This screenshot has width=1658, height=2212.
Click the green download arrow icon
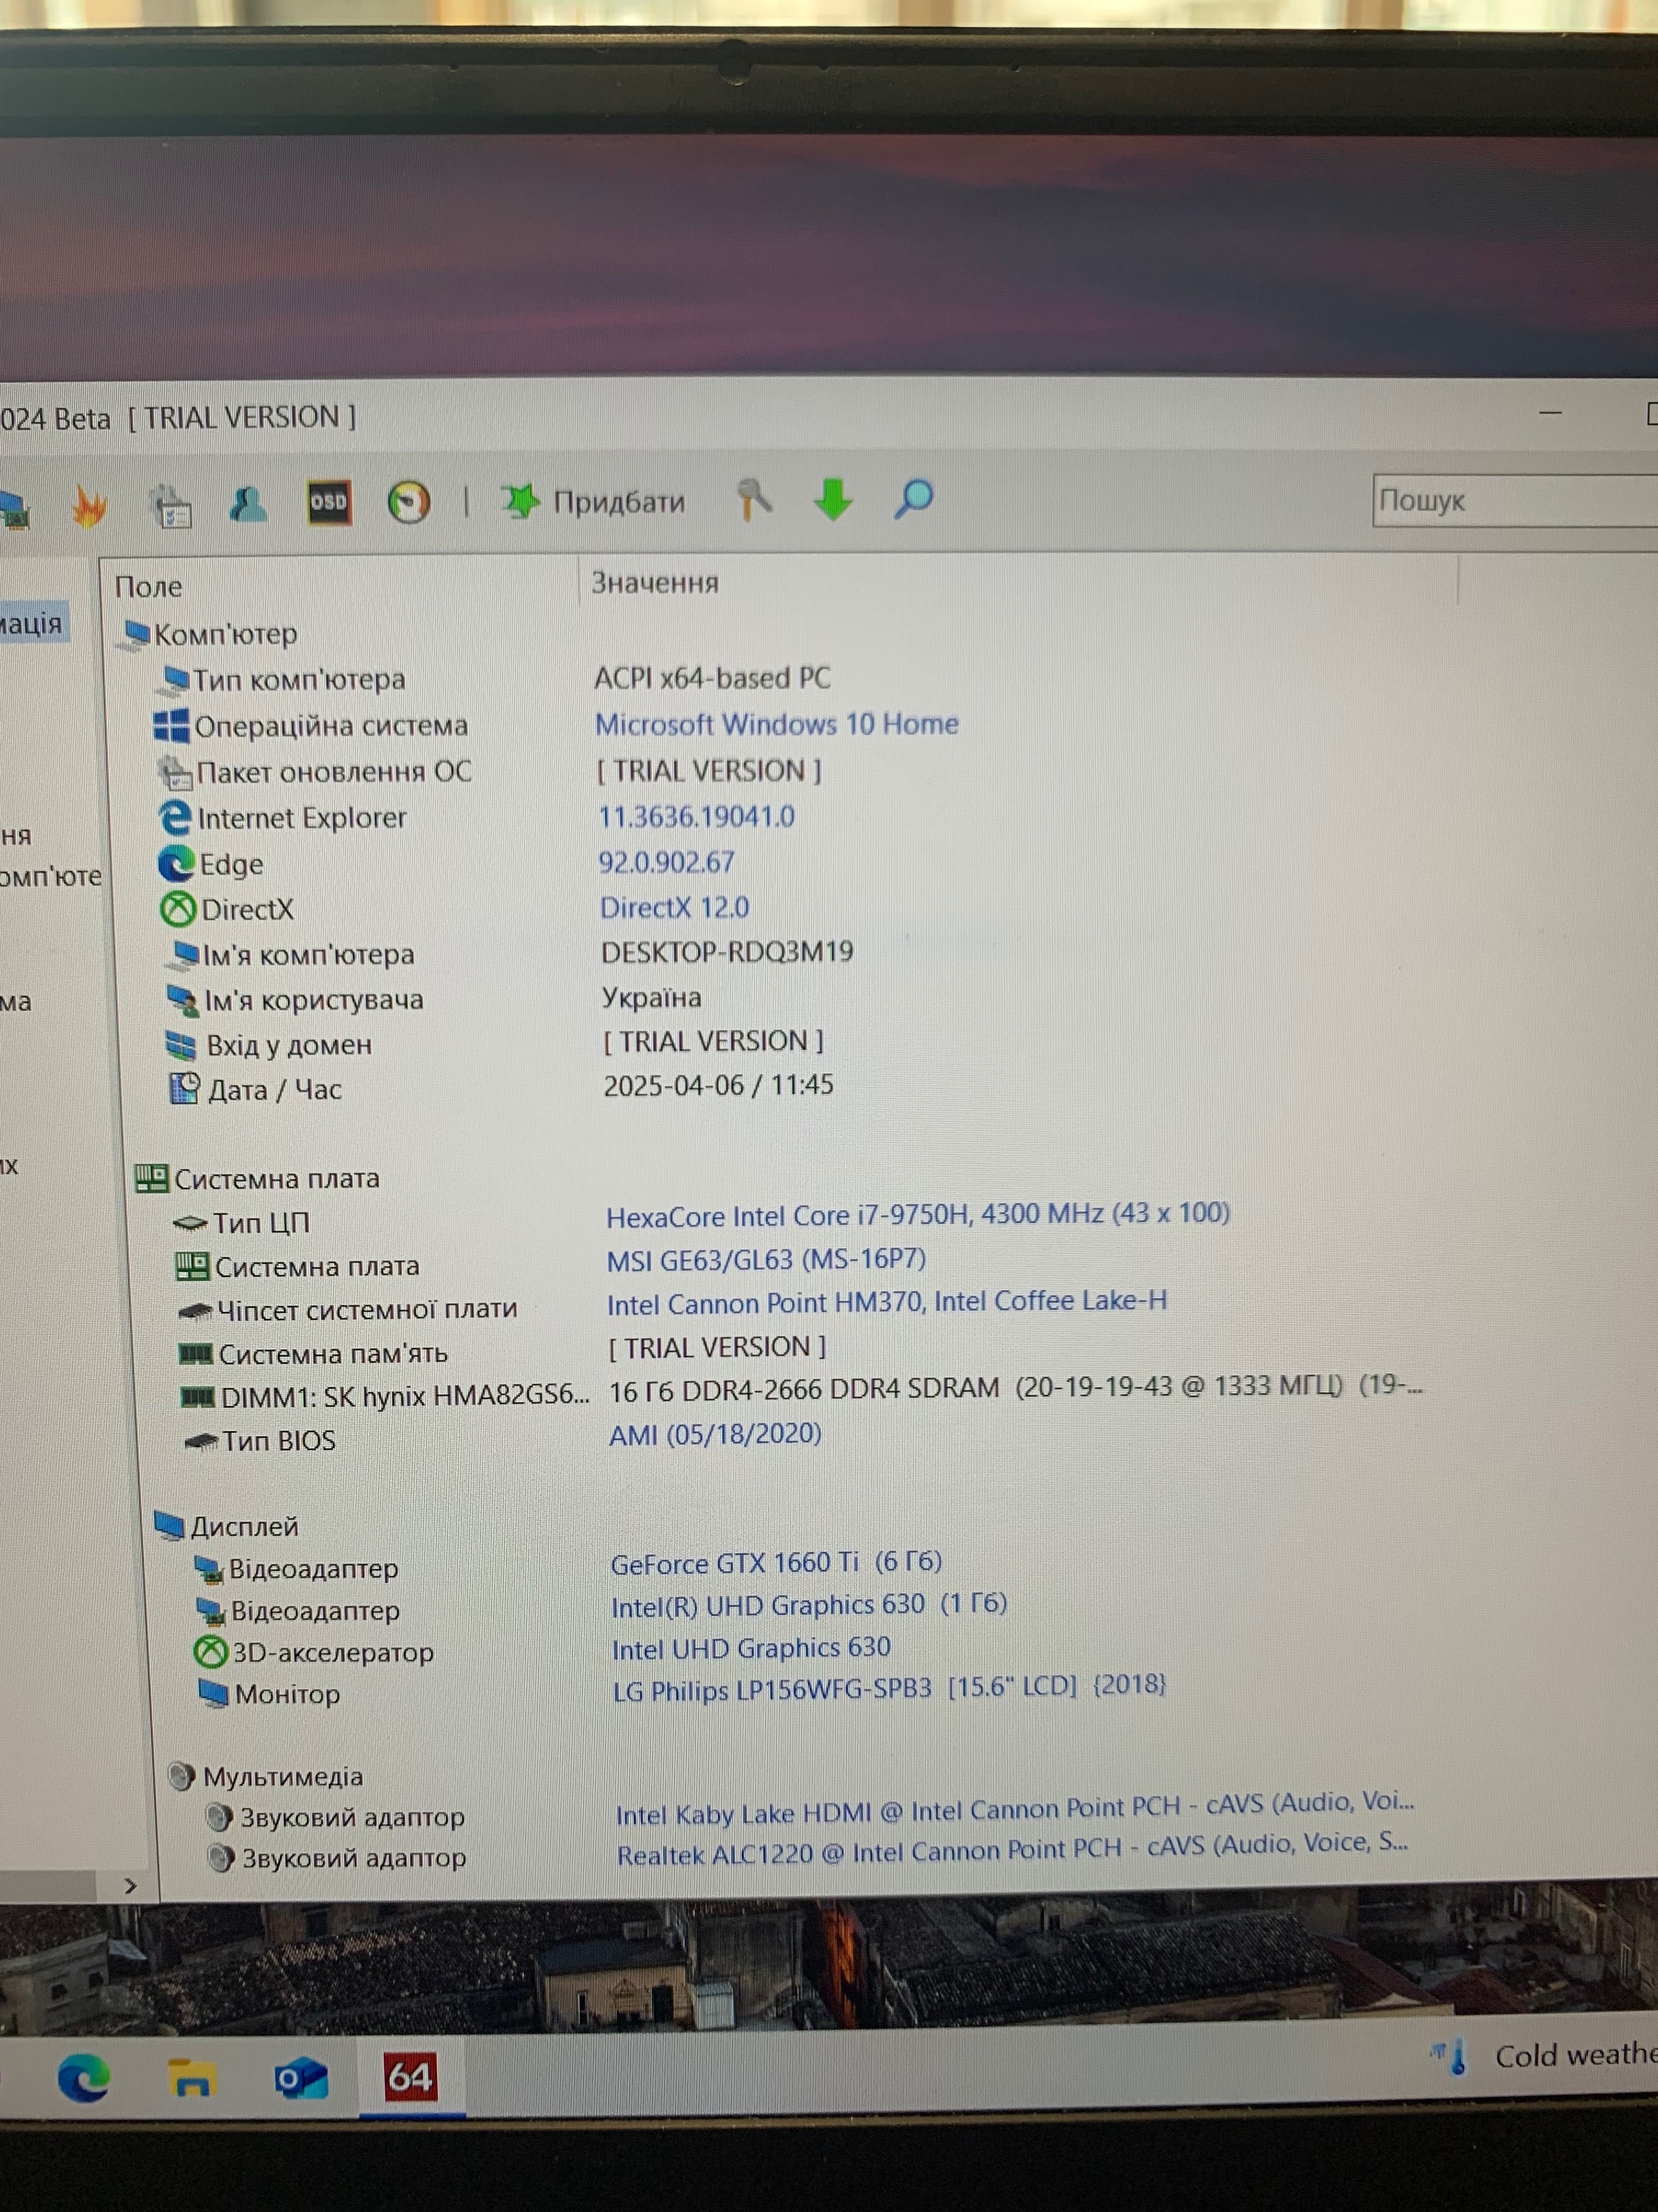point(832,499)
